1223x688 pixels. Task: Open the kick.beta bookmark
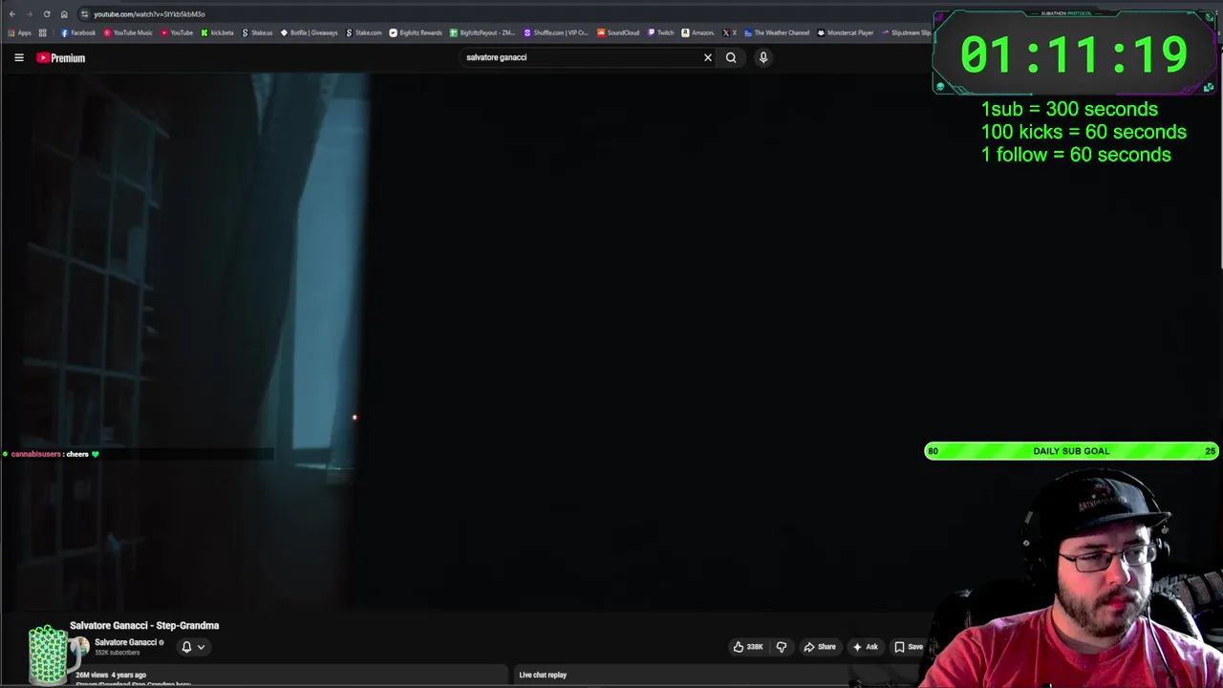217,32
